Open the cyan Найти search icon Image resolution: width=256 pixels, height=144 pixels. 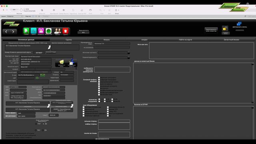point(34,31)
